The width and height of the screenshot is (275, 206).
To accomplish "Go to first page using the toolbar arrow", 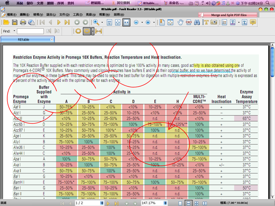I will click(x=42, y=22).
